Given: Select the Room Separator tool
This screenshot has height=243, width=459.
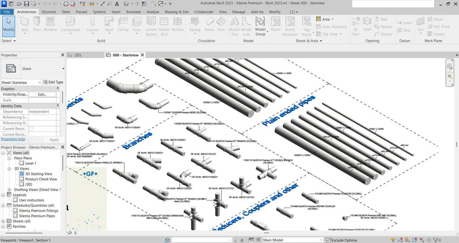Looking at the screenshot, I should coord(290,26).
